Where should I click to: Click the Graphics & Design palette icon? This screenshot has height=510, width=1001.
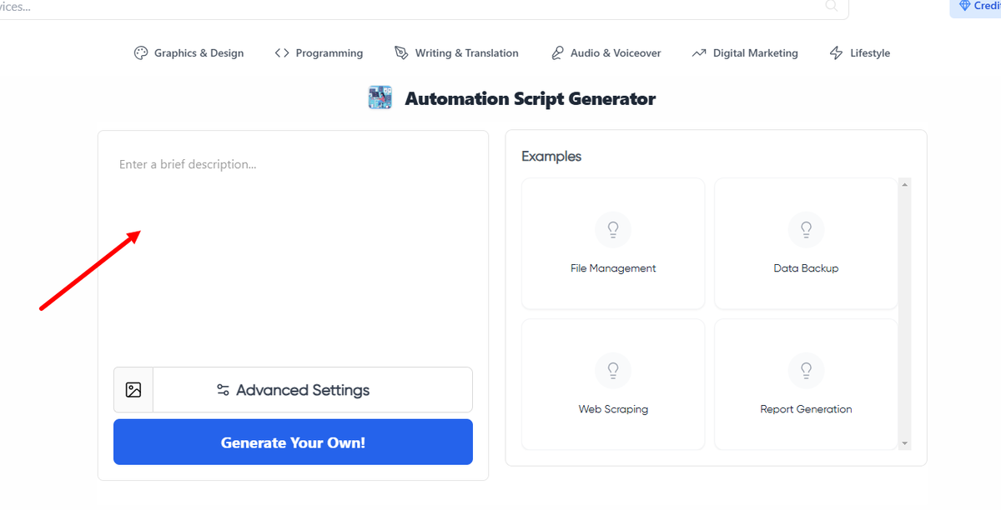pyautogui.click(x=141, y=53)
